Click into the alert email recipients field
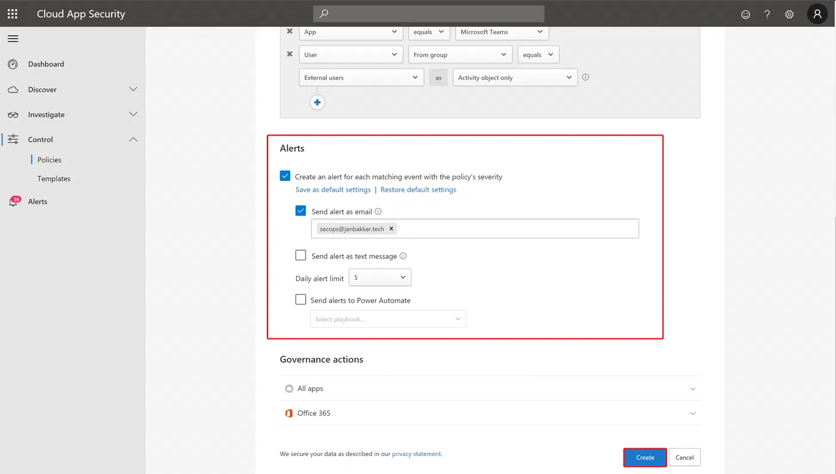This screenshot has height=474, width=836. [475, 229]
